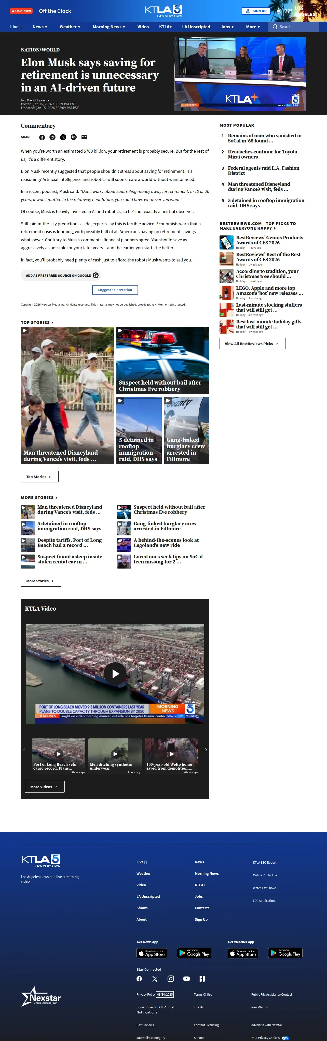Screen dimensions: 327x1041
Task: Click the More Stories button
Action: tap(41, 581)
